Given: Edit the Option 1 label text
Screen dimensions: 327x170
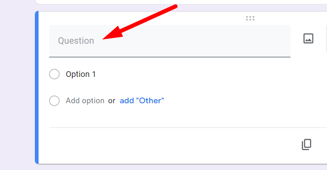Looking at the screenshot, I should click(x=81, y=74).
